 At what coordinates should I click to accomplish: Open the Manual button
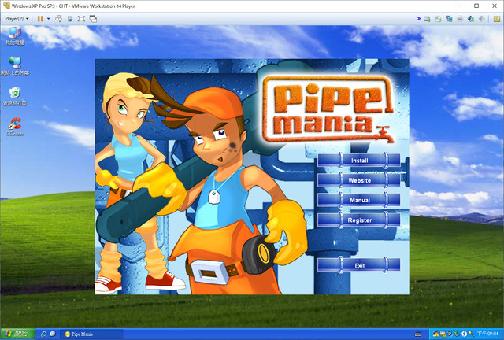click(x=359, y=200)
